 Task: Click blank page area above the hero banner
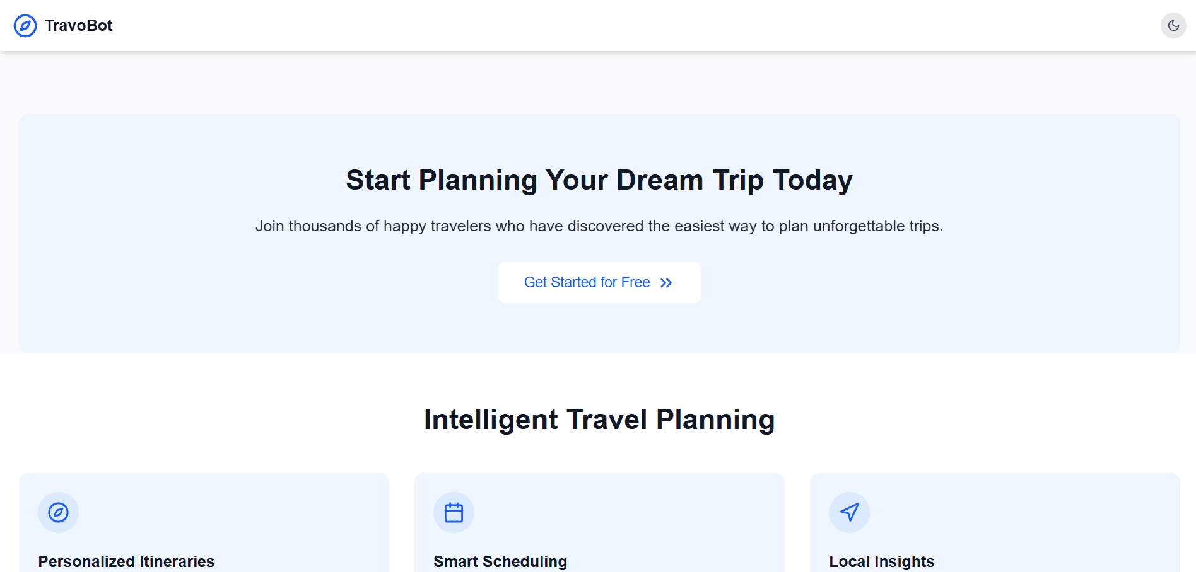point(599,82)
